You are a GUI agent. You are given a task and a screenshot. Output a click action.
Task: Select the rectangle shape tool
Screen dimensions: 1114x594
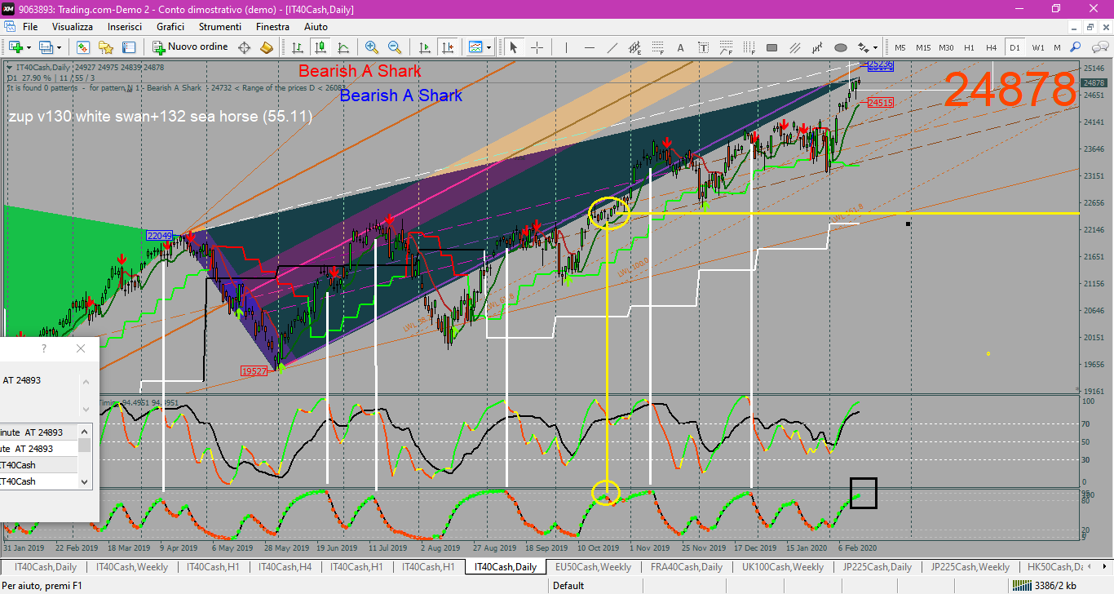(x=771, y=47)
